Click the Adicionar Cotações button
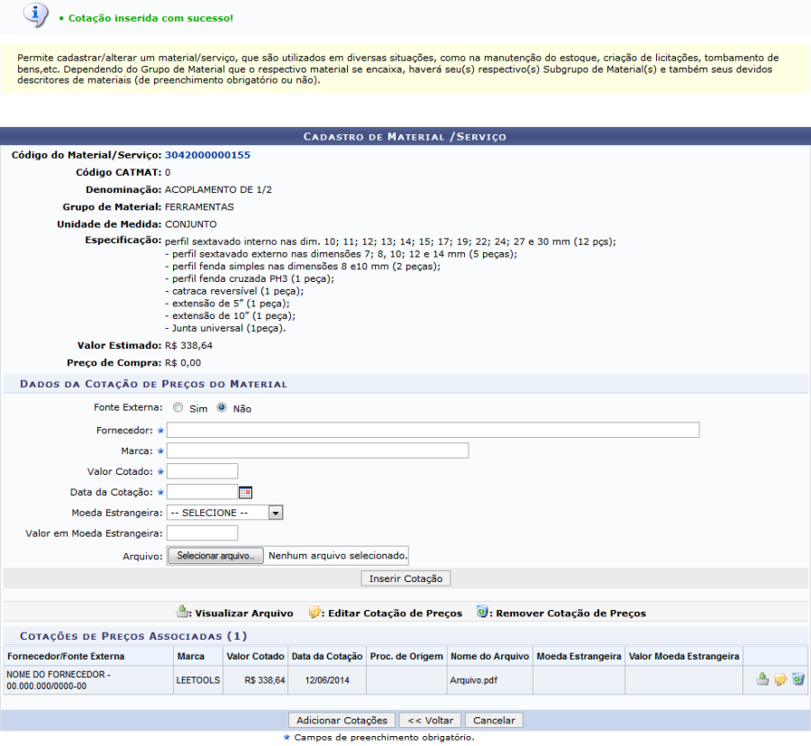 tap(342, 721)
